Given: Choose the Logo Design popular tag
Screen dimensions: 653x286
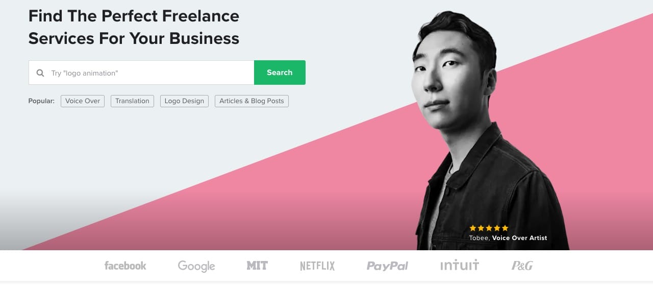Looking at the screenshot, I should (184, 101).
